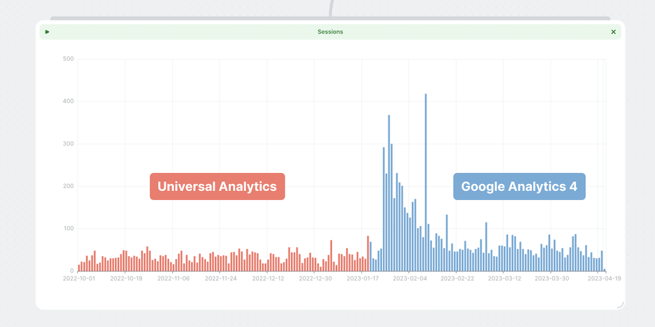The width and height of the screenshot is (655, 327).
Task: Click the 2023-03-12 date axis label
Action: click(505, 278)
